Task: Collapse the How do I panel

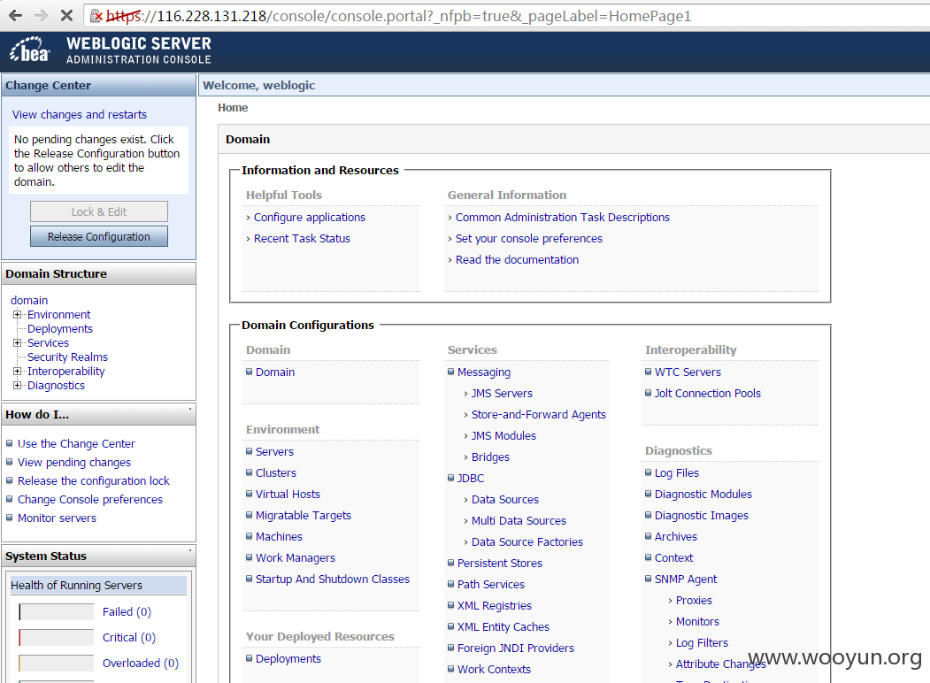Action: [189, 409]
